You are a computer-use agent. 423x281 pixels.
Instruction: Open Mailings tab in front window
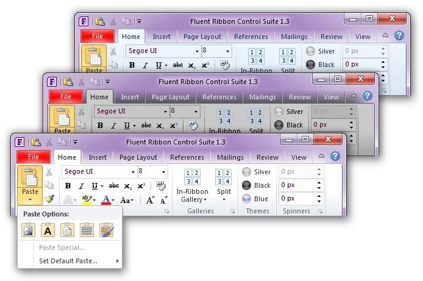tap(230, 157)
